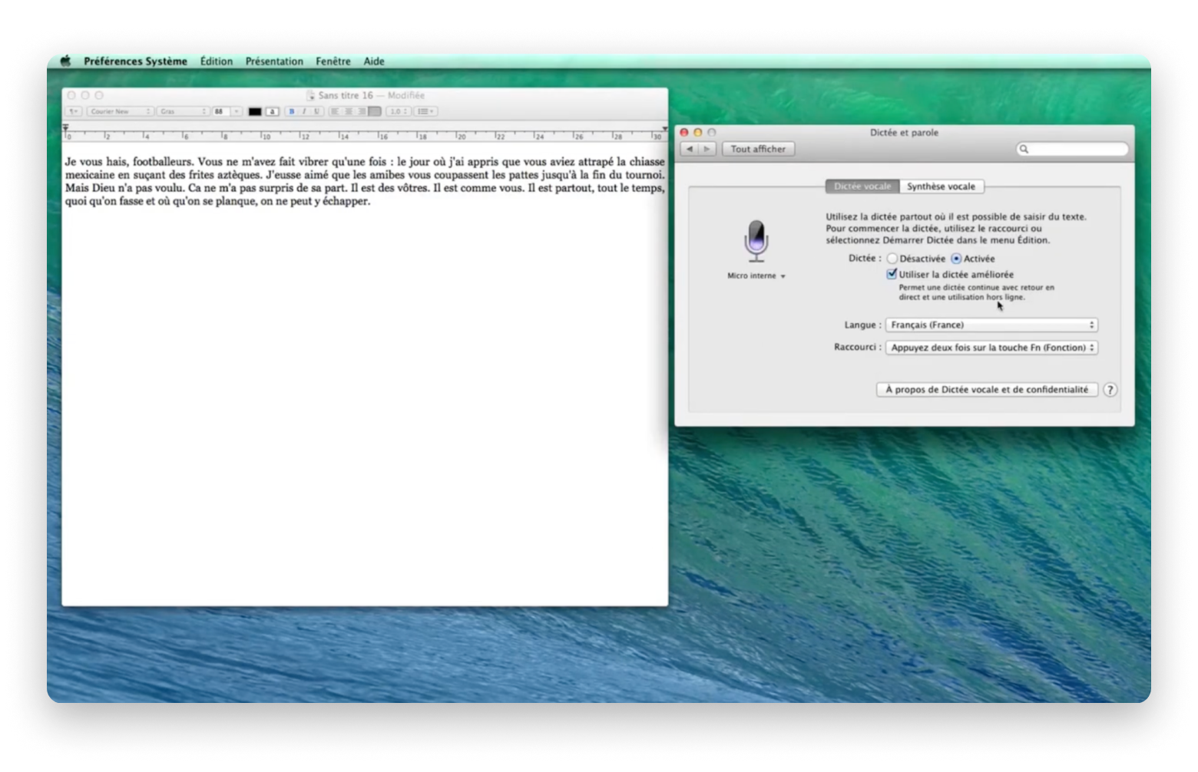Click the word 'échapper' in document

click(x=346, y=201)
